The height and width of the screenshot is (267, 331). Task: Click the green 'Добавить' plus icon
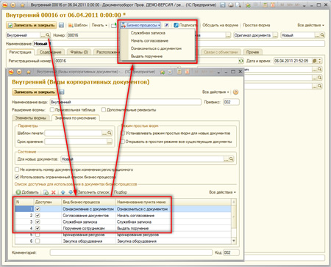click(18, 192)
